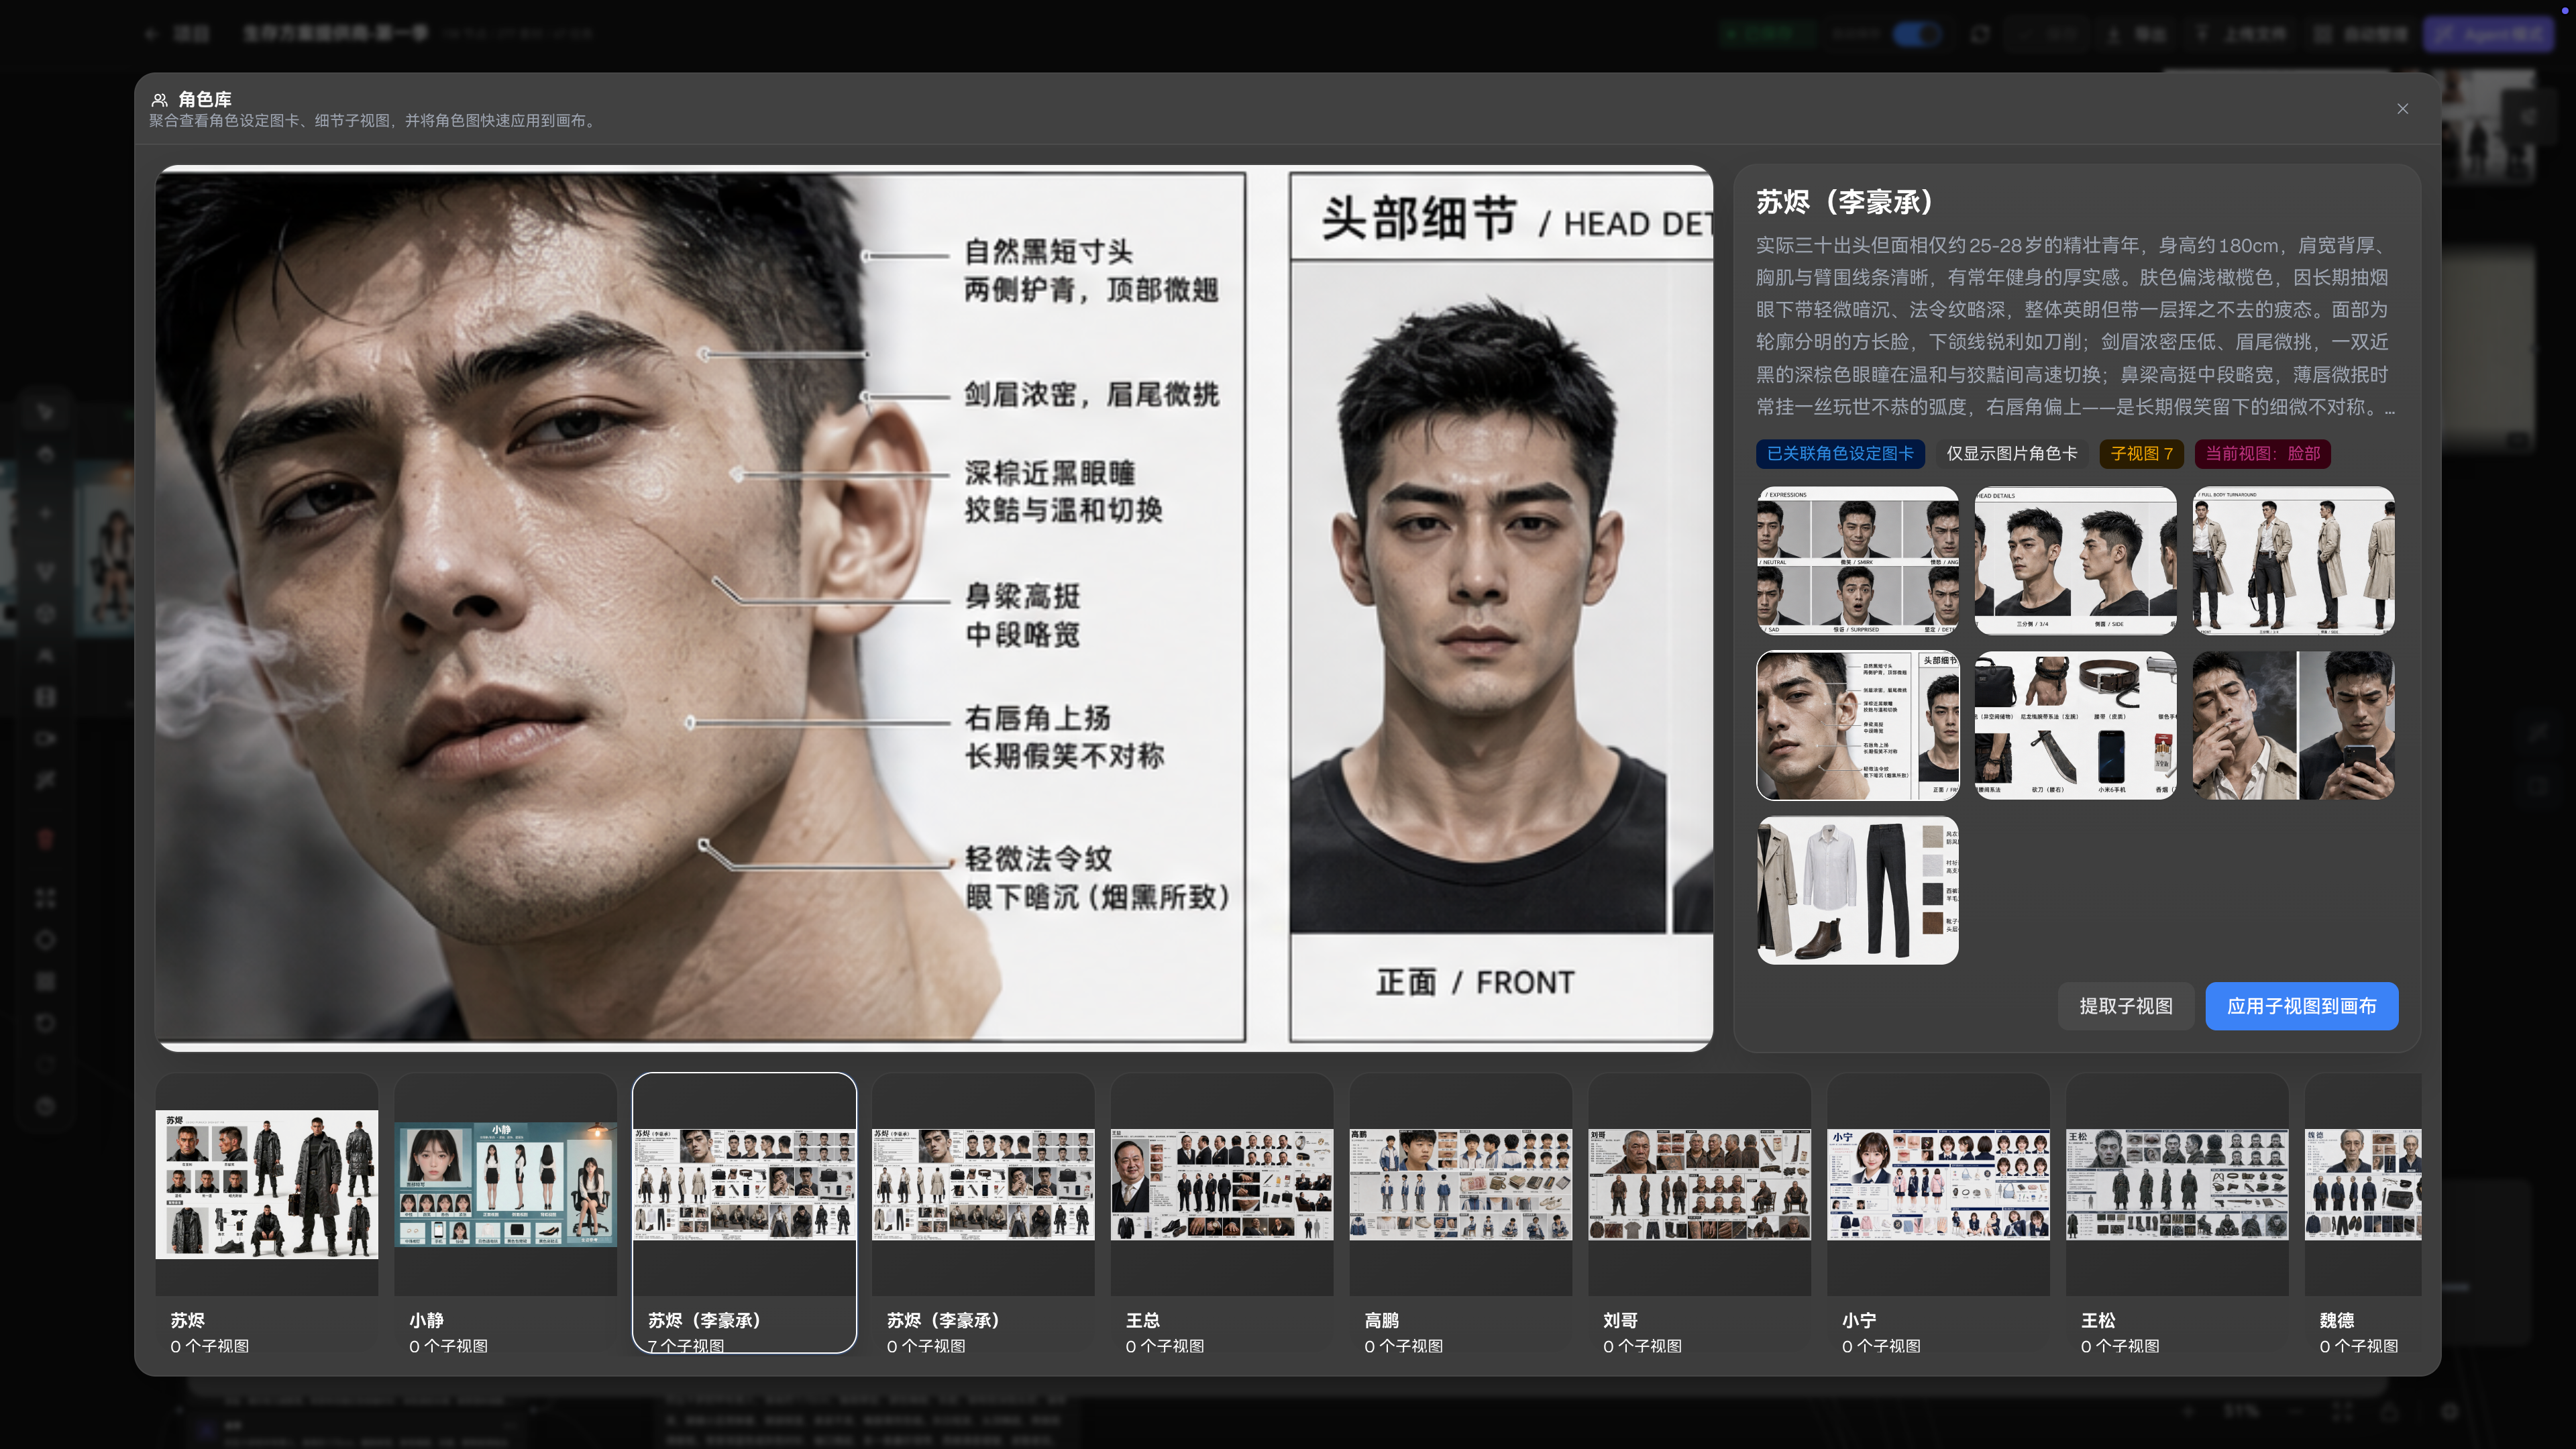Close the 角色库 dialog with the X
This screenshot has height=1449, width=2576.
2402,108
